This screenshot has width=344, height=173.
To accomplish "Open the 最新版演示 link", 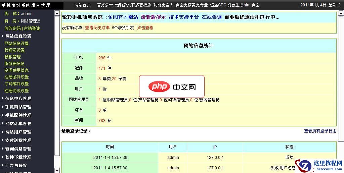I will 153,17.
